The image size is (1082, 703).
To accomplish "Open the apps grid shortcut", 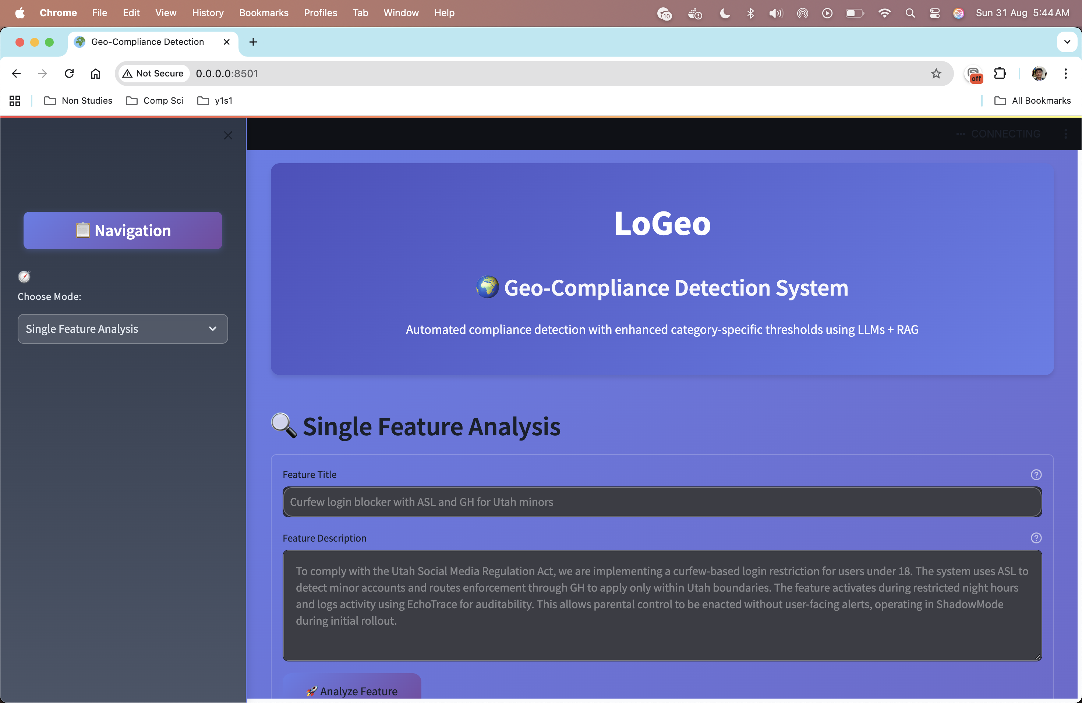I will pyautogui.click(x=15, y=101).
